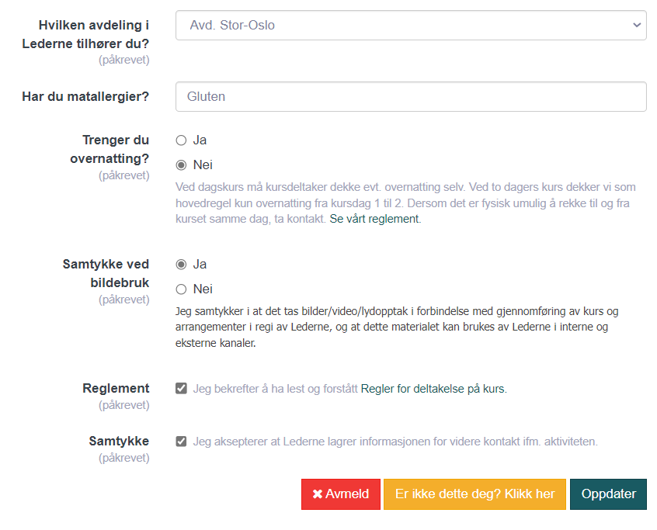Click the Oppdater button
This screenshot has width=657, height=530.
608,494
